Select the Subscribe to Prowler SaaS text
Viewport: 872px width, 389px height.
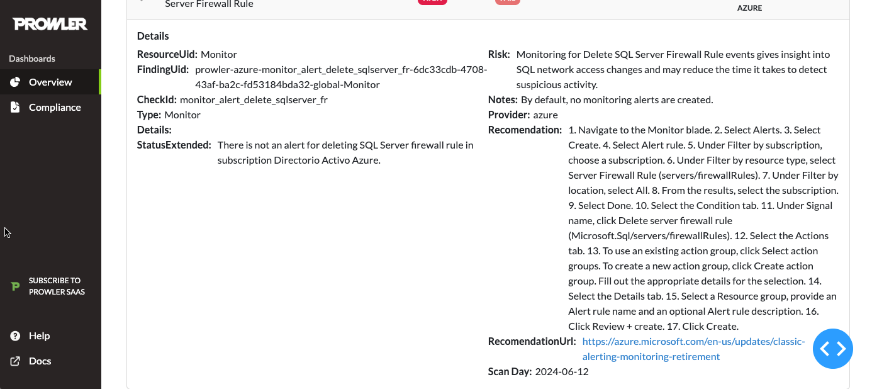[57, 286]
